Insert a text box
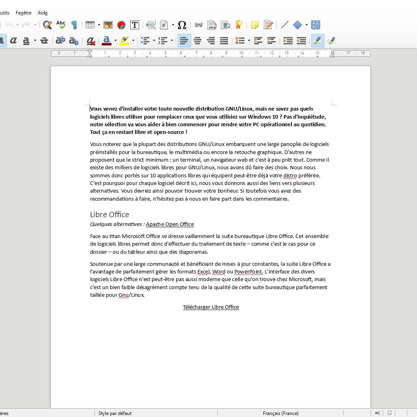Screen dimensions: 417x417 click(x=135, y=25)
